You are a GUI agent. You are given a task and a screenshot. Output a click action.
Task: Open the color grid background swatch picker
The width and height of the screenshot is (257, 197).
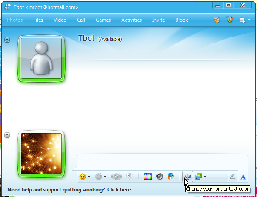pyautogui.click(x=148, y=177)
